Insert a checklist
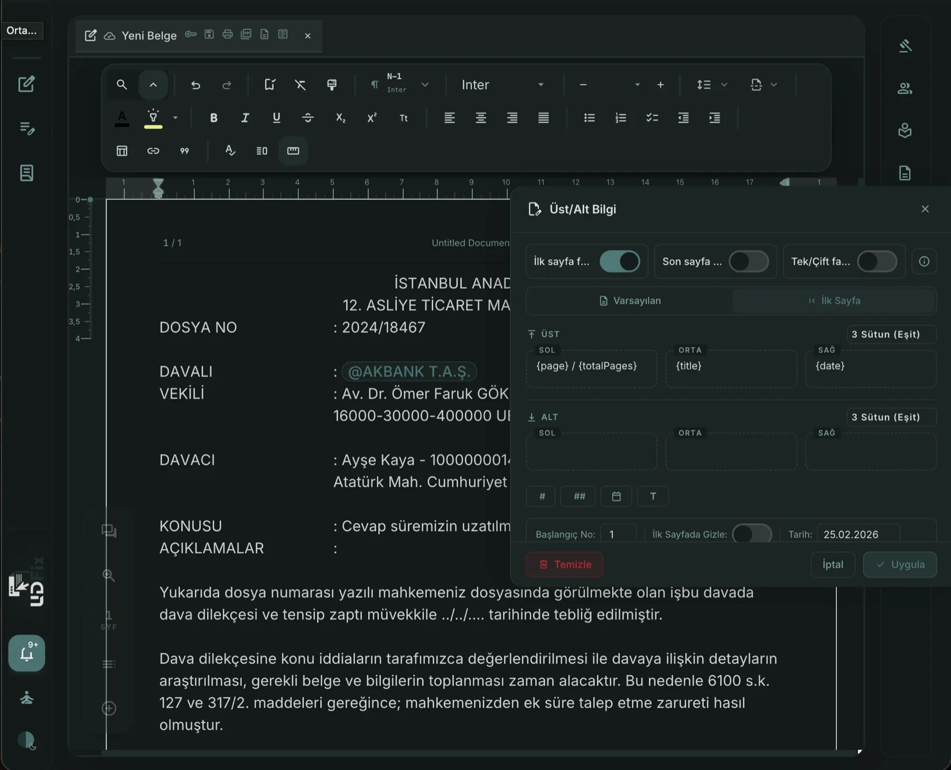The height and width of the screenshot is (770, 951). (x=652, y=118)
